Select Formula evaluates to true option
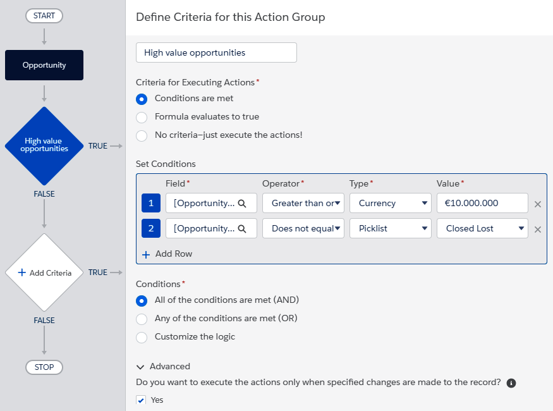The height and width of the screenshot is (411, 553). click(x=142, y=118)
